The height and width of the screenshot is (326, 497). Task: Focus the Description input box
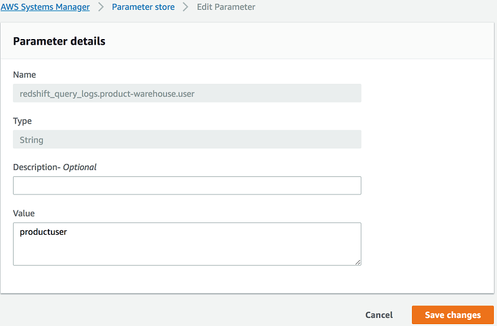click(x=187, y=186)
